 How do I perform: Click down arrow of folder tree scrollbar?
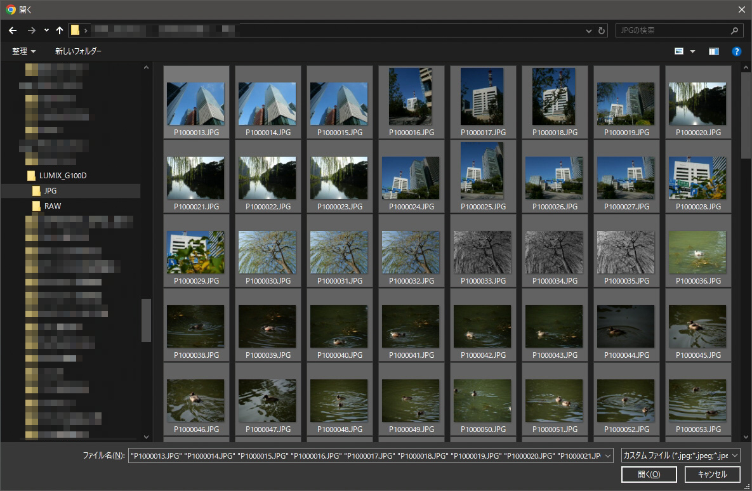tap(147, 437)
